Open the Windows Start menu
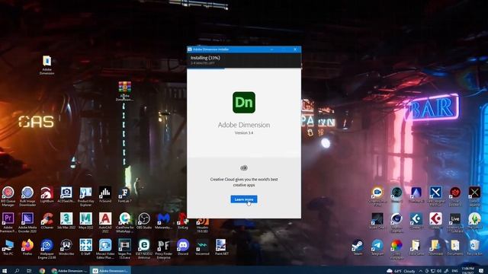 (x=5, y=271)
